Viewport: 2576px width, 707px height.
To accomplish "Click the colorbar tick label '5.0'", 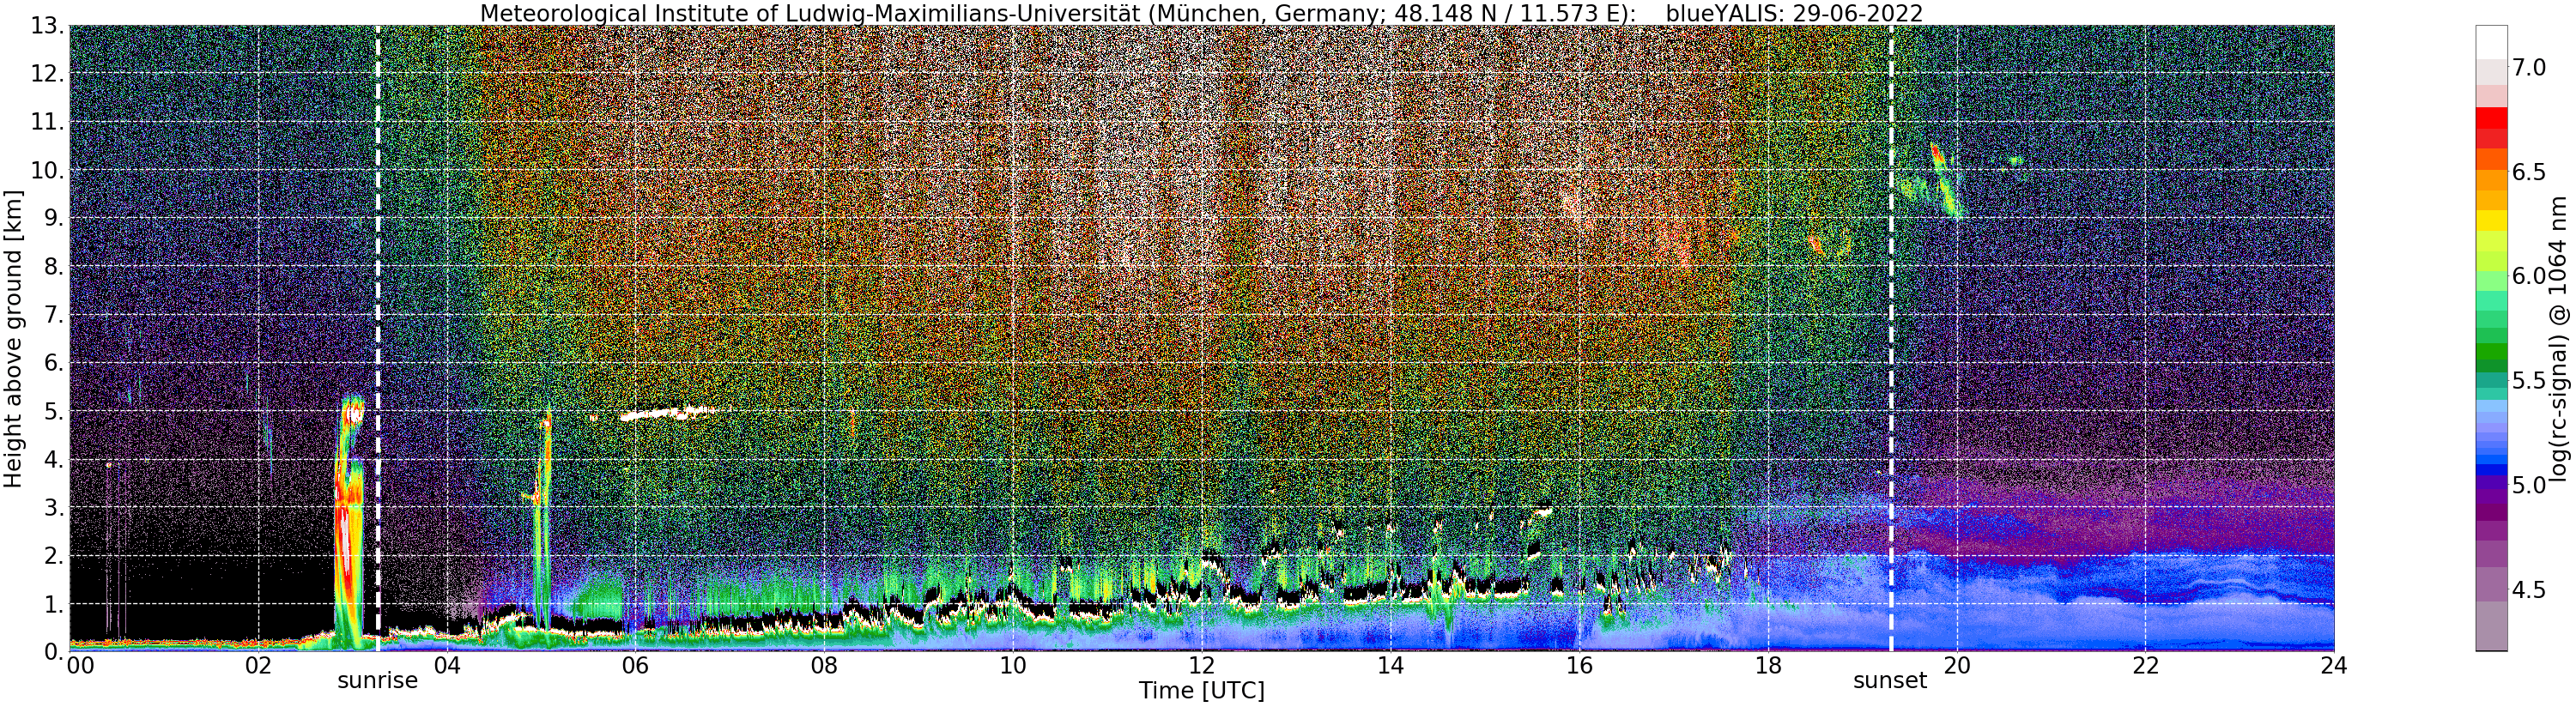I will tap(2530, 485).
